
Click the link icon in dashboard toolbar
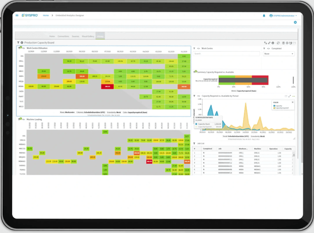coord(269,43)
